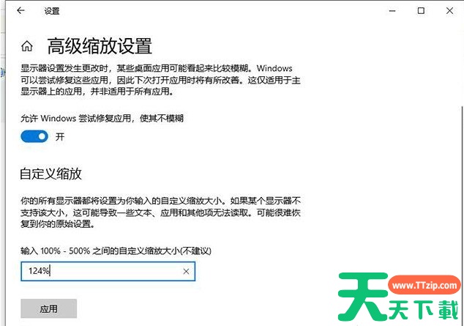464x326 pixels.
Task: Click the 应用 apply button
Action: [x=49, y=309]
